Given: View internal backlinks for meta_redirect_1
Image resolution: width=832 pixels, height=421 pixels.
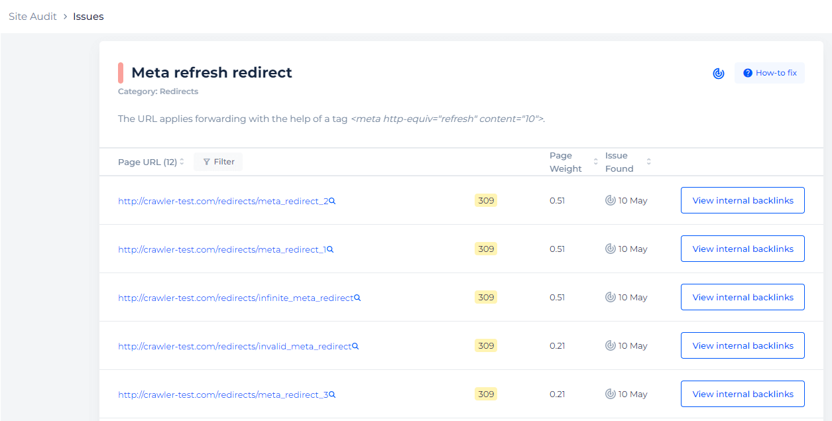Looking at the screenshot, I should (x=743, y=249).
